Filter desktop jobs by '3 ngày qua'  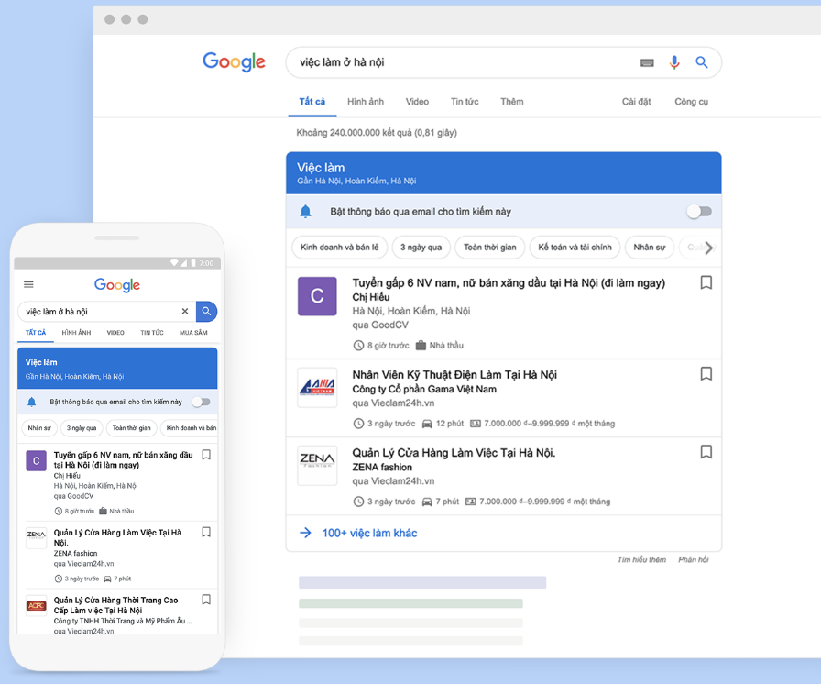click(x=421, y=248)
